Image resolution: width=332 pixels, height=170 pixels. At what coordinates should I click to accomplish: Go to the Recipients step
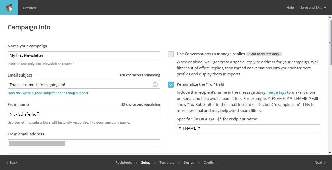(123, 162)
